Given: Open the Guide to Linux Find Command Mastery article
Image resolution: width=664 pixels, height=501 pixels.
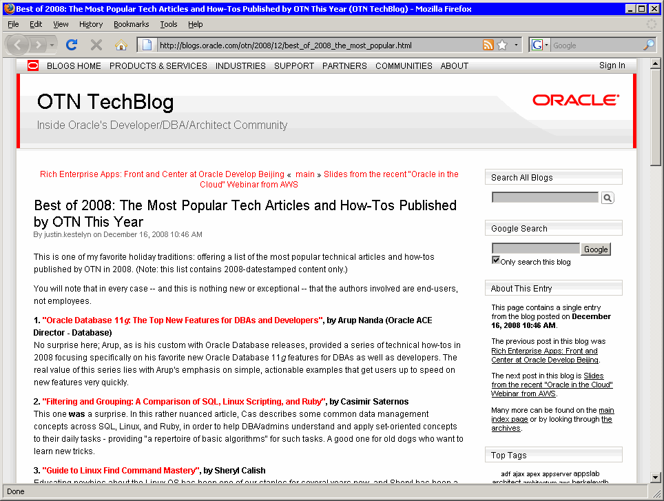Looking at the screenshot, I should coord(121,471).
